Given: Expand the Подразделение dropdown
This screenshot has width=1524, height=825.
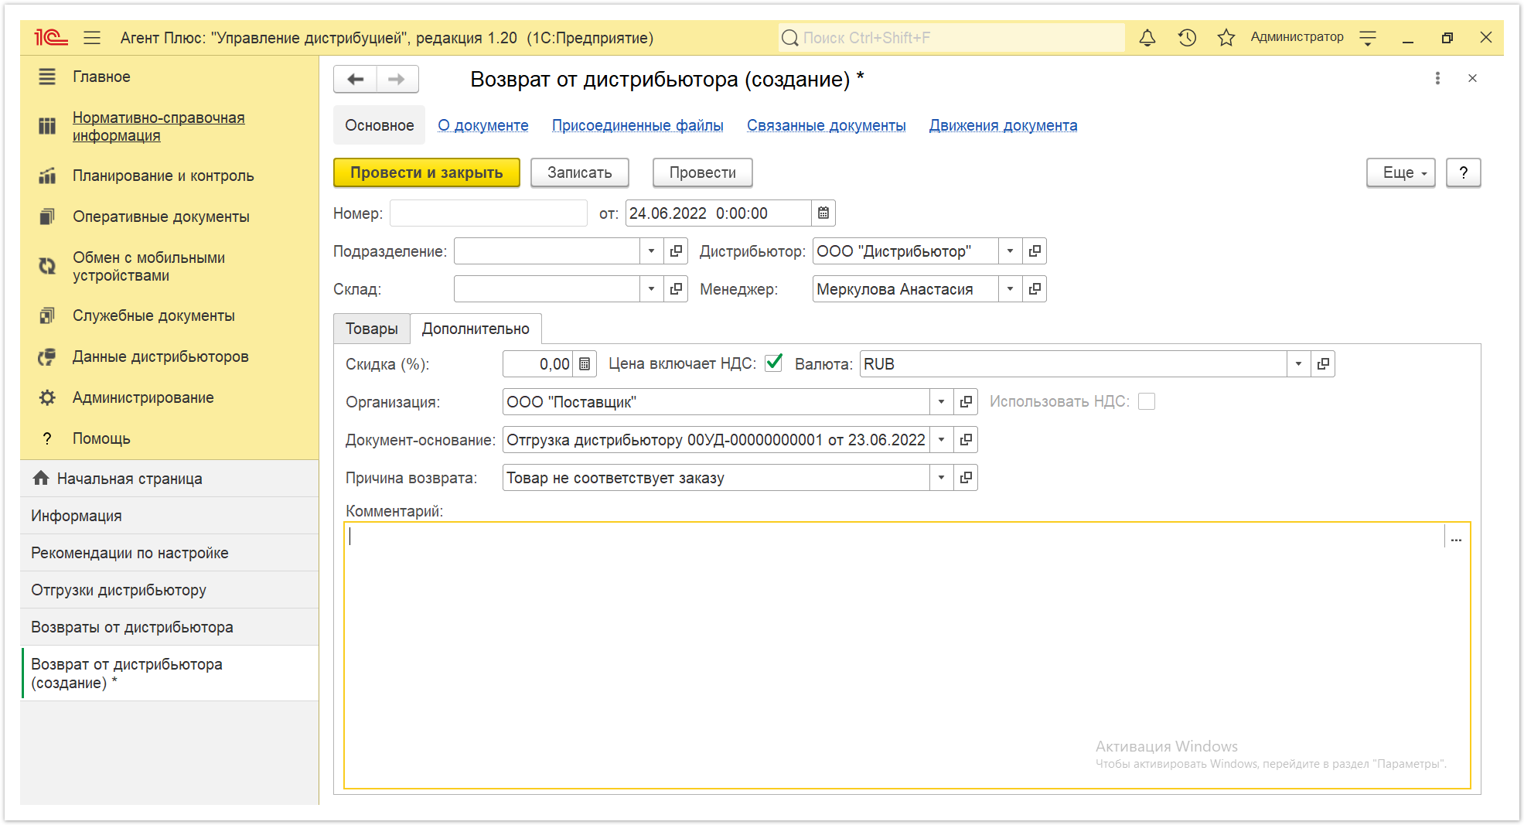Looking at the screenshot, I should click(651, 251).
